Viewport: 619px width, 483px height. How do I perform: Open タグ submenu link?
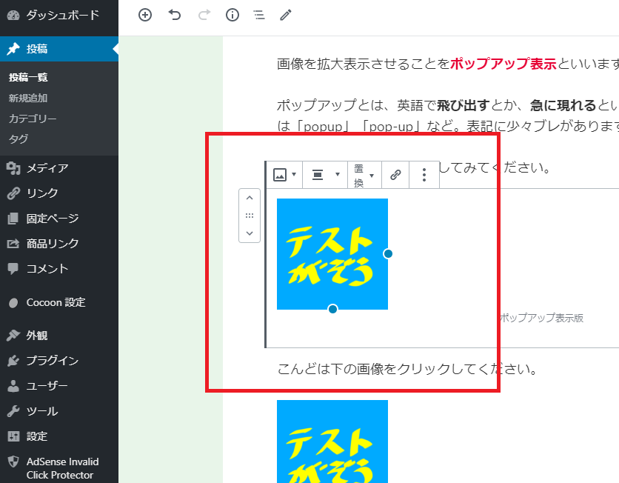point(19,139)
